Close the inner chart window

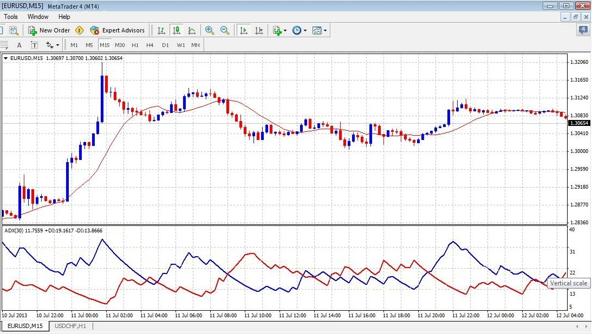(586, 17)
